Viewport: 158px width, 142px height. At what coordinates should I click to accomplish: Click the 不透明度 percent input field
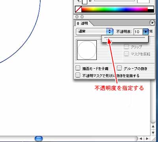(138, 32)
